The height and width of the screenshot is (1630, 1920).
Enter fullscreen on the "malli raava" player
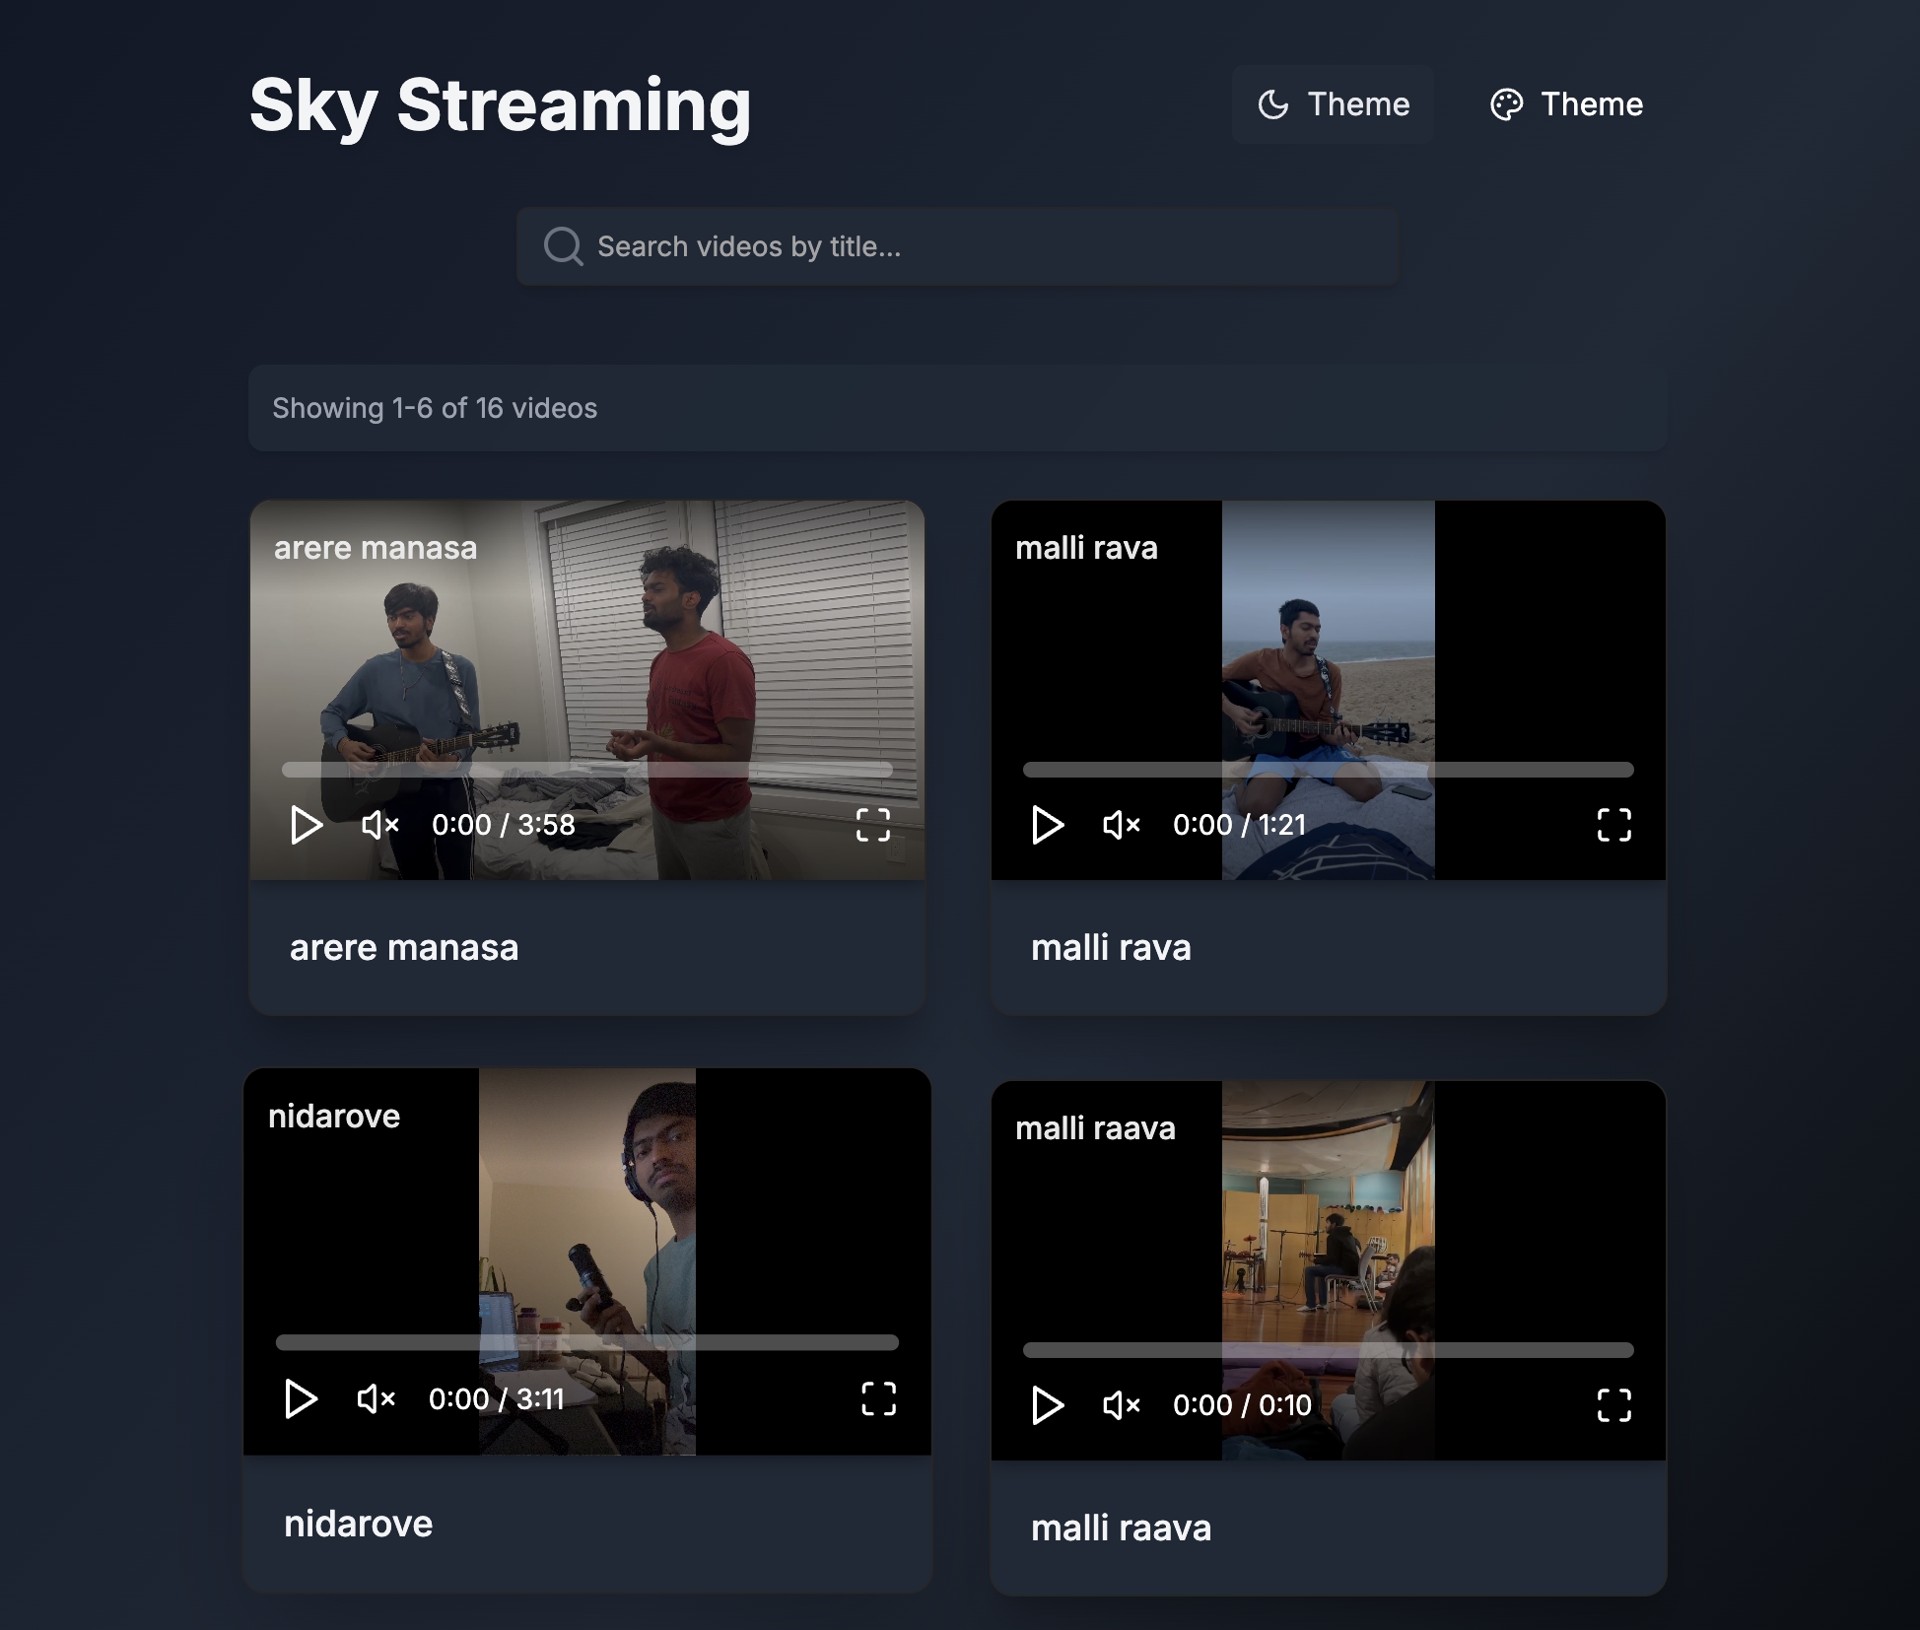pos(1612,1406)
